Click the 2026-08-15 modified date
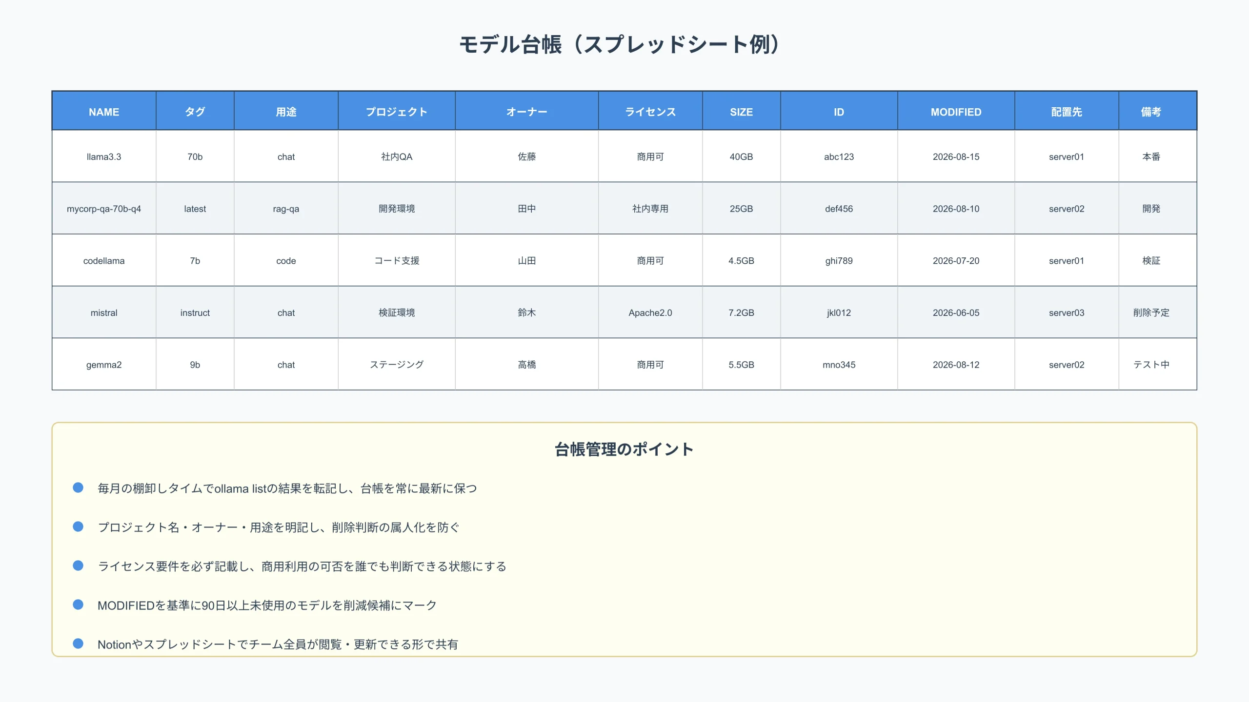 (956, 156)
